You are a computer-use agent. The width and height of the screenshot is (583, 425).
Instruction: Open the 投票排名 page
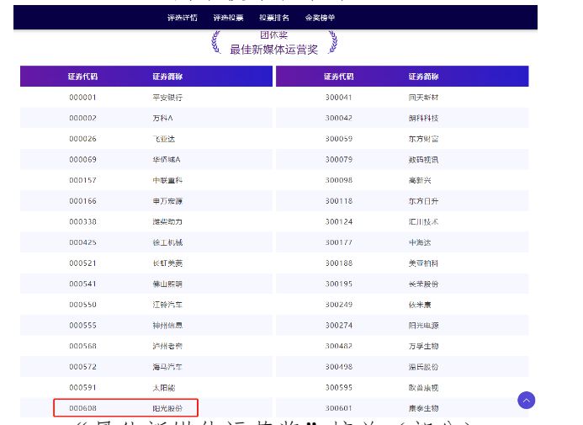(273, 17)
